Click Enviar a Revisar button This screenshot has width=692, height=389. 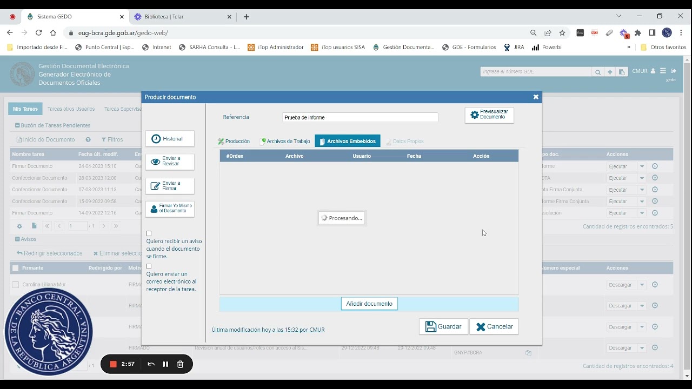coord(170,162)
